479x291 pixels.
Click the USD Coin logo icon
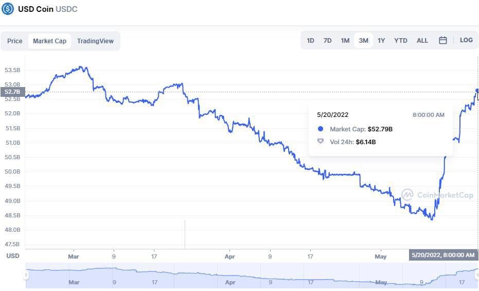(x=8, y=9)
